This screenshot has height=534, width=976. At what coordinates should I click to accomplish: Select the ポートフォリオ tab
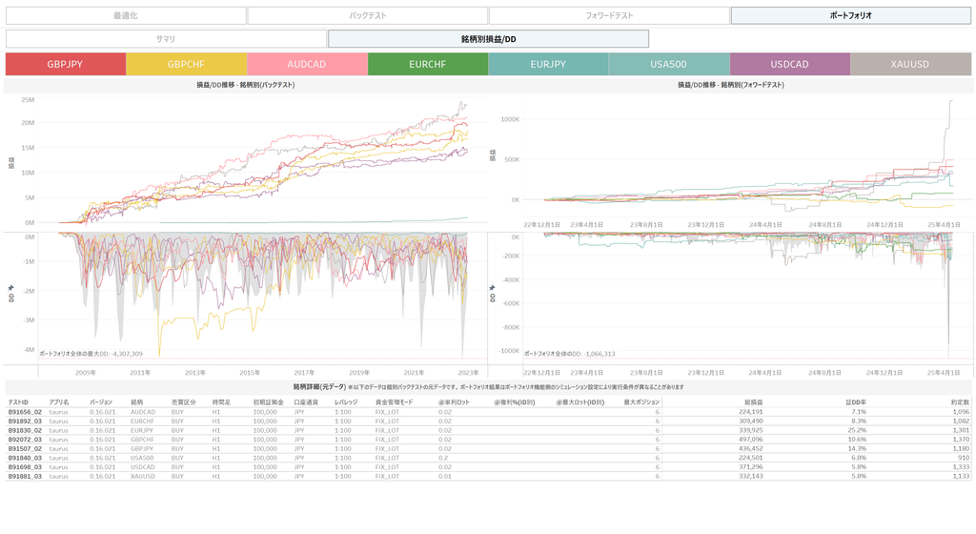click(x=850, y=15)
